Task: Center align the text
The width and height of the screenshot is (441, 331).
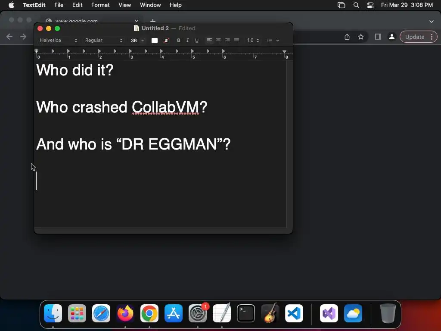Action: (x=218, y=40)
